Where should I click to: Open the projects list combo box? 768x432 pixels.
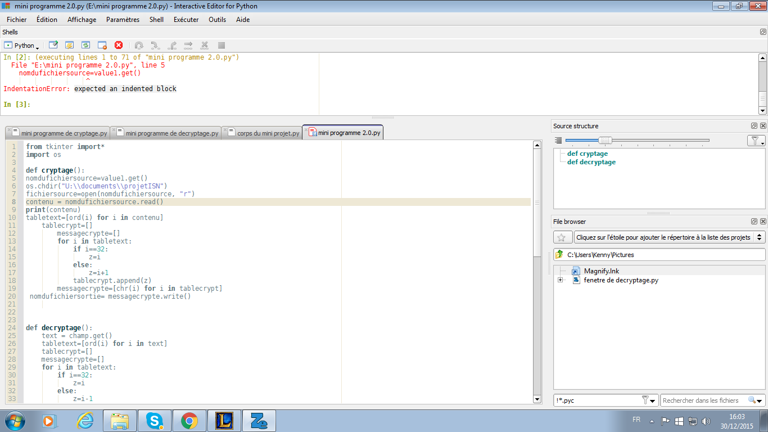[x=669, y=237]
